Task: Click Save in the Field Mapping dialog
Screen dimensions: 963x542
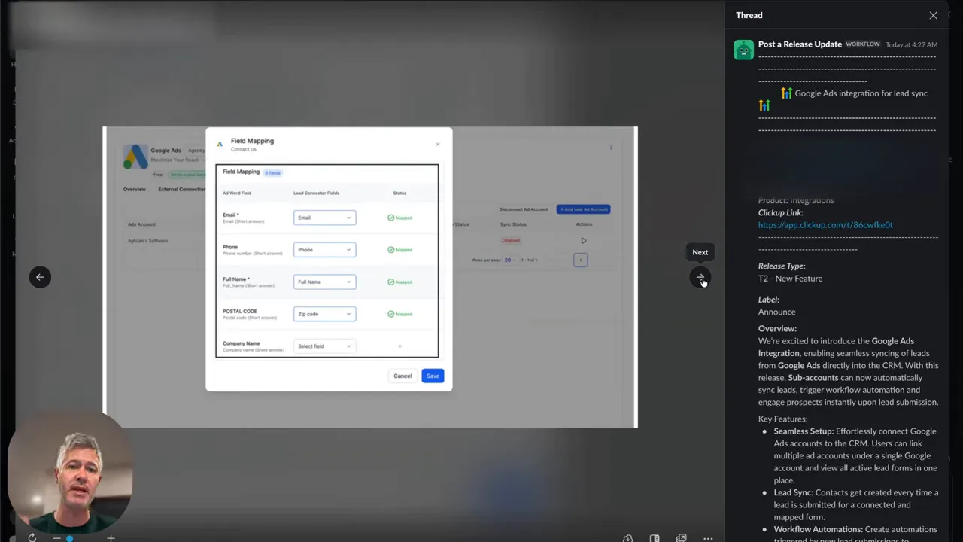Action: coord(433,376)
